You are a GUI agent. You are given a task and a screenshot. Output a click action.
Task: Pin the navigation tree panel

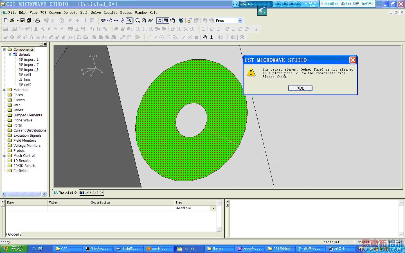[41, 44]
